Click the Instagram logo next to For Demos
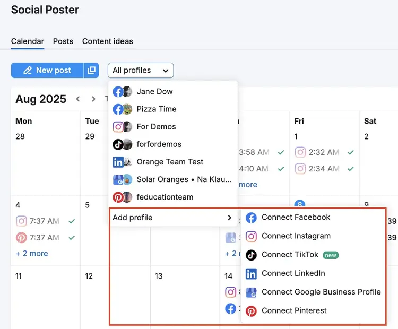Viewport: 398px width, 329px height. 118,127
